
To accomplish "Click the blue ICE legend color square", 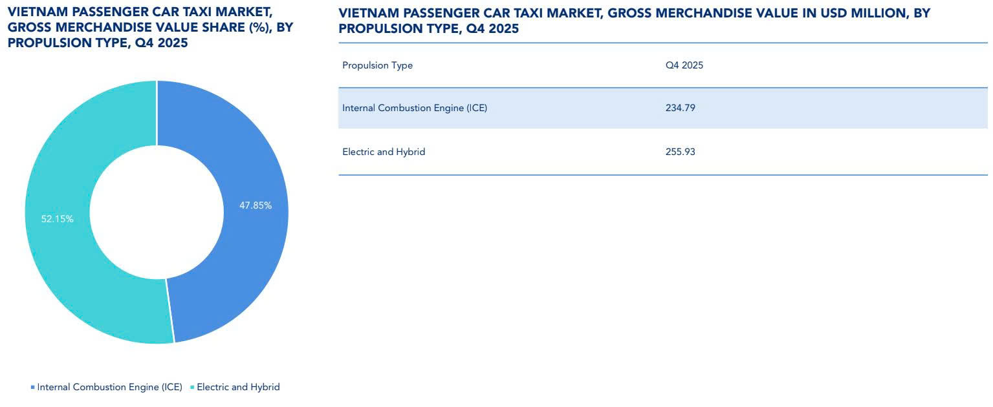I will pyautogui.click(x=33, y=387).
